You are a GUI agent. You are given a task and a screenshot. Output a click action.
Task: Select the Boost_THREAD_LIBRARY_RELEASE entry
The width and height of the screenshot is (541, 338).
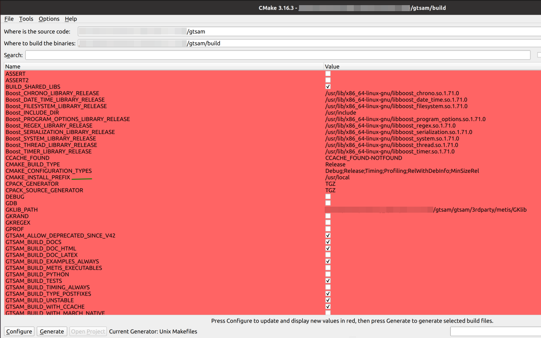pos(51,145)
